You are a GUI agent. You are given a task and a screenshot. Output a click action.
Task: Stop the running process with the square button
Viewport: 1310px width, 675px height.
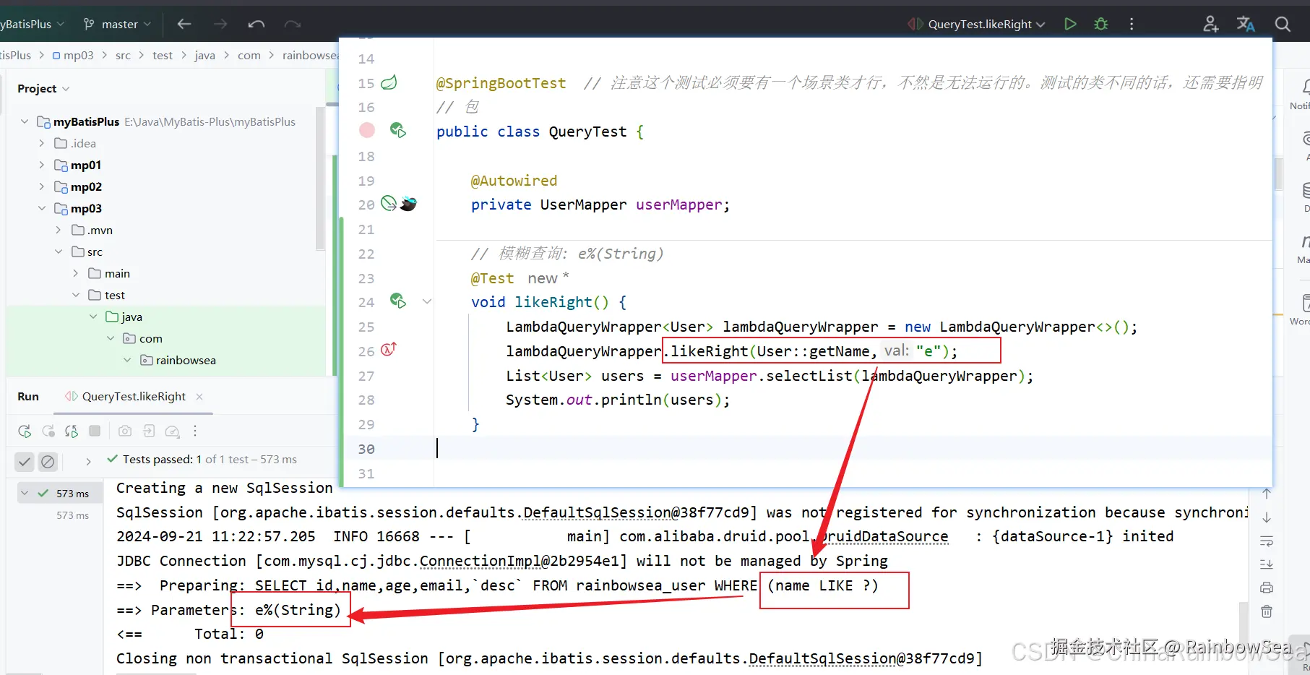(x=95, y=431)
